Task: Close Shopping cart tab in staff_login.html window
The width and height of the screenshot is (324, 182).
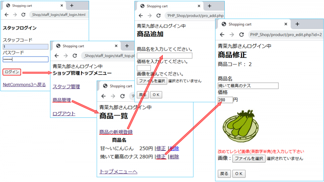Action: point(62,6)
